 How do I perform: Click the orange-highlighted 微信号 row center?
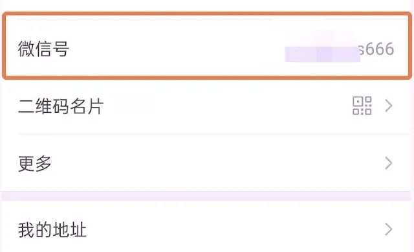pos(207,45)
